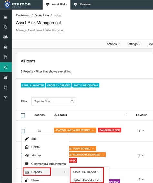Switch to the Reviews tab
This screenshot has width=153, height=183.
[82, 4]
